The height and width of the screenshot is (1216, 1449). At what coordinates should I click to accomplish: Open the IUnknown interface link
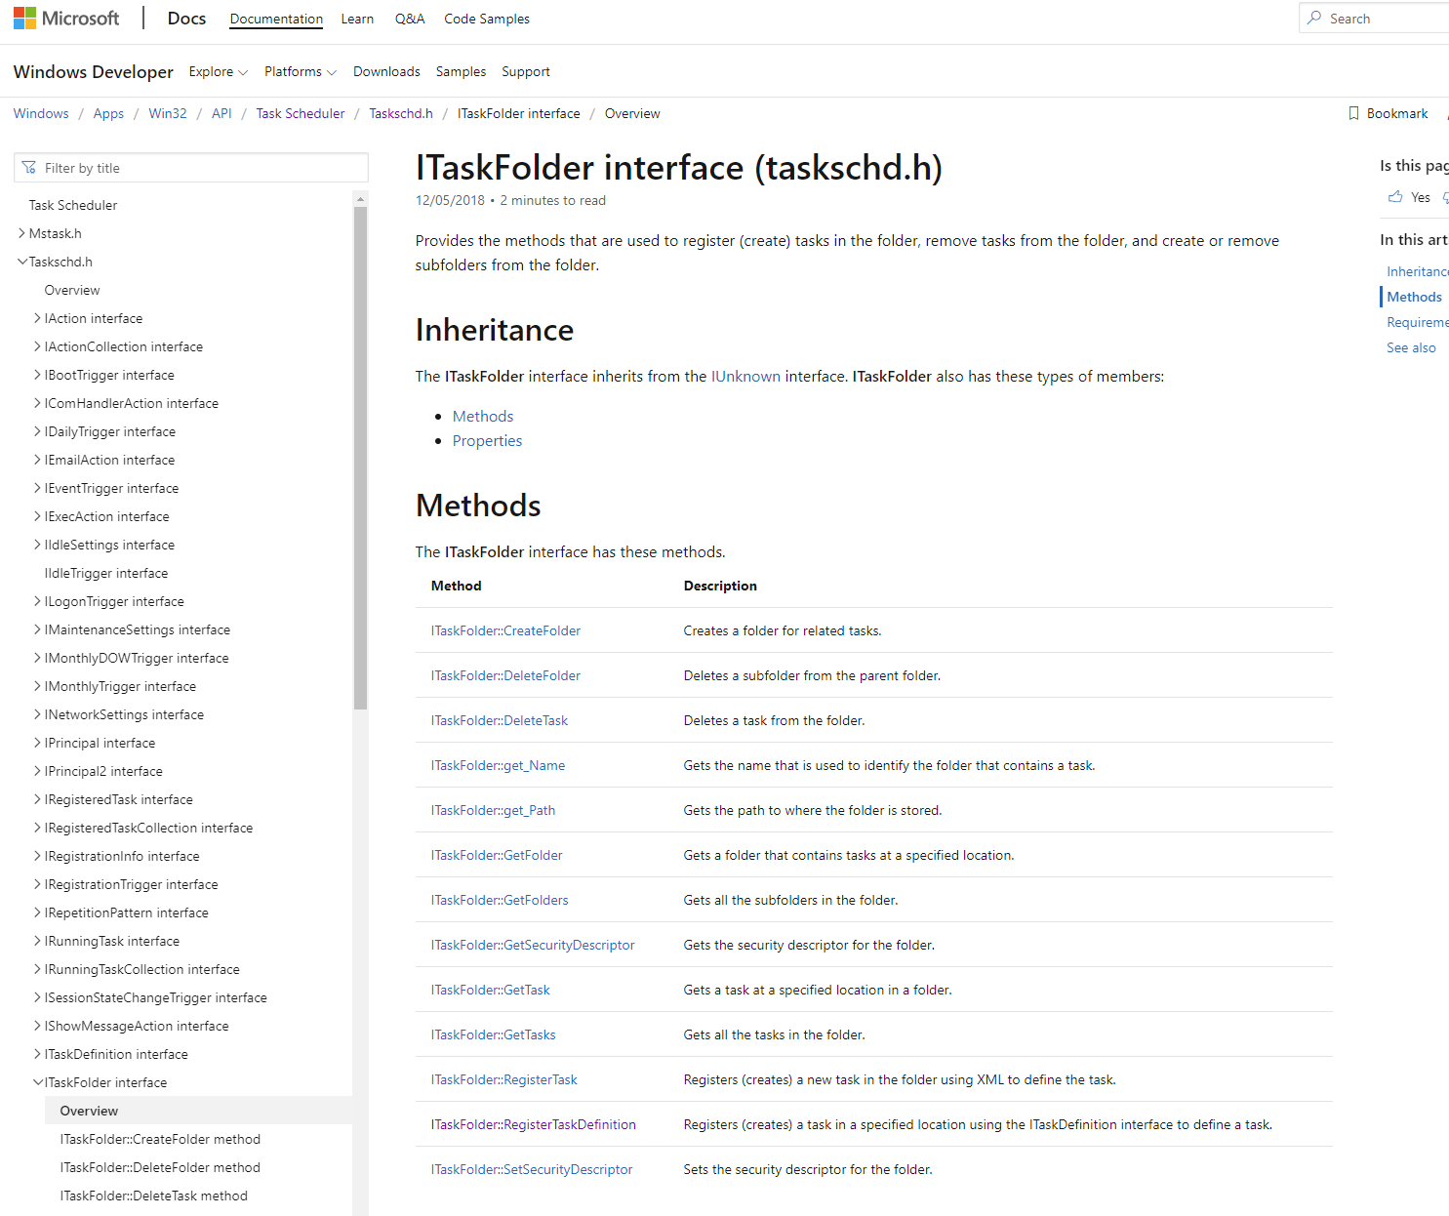click(x=745, y=376)
